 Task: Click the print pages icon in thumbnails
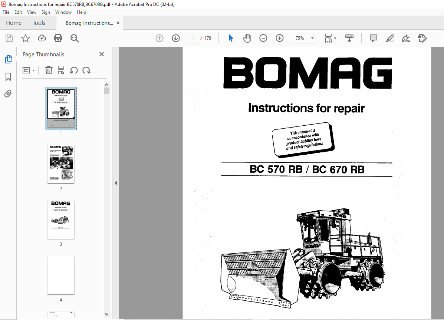[x=61, y=70]
